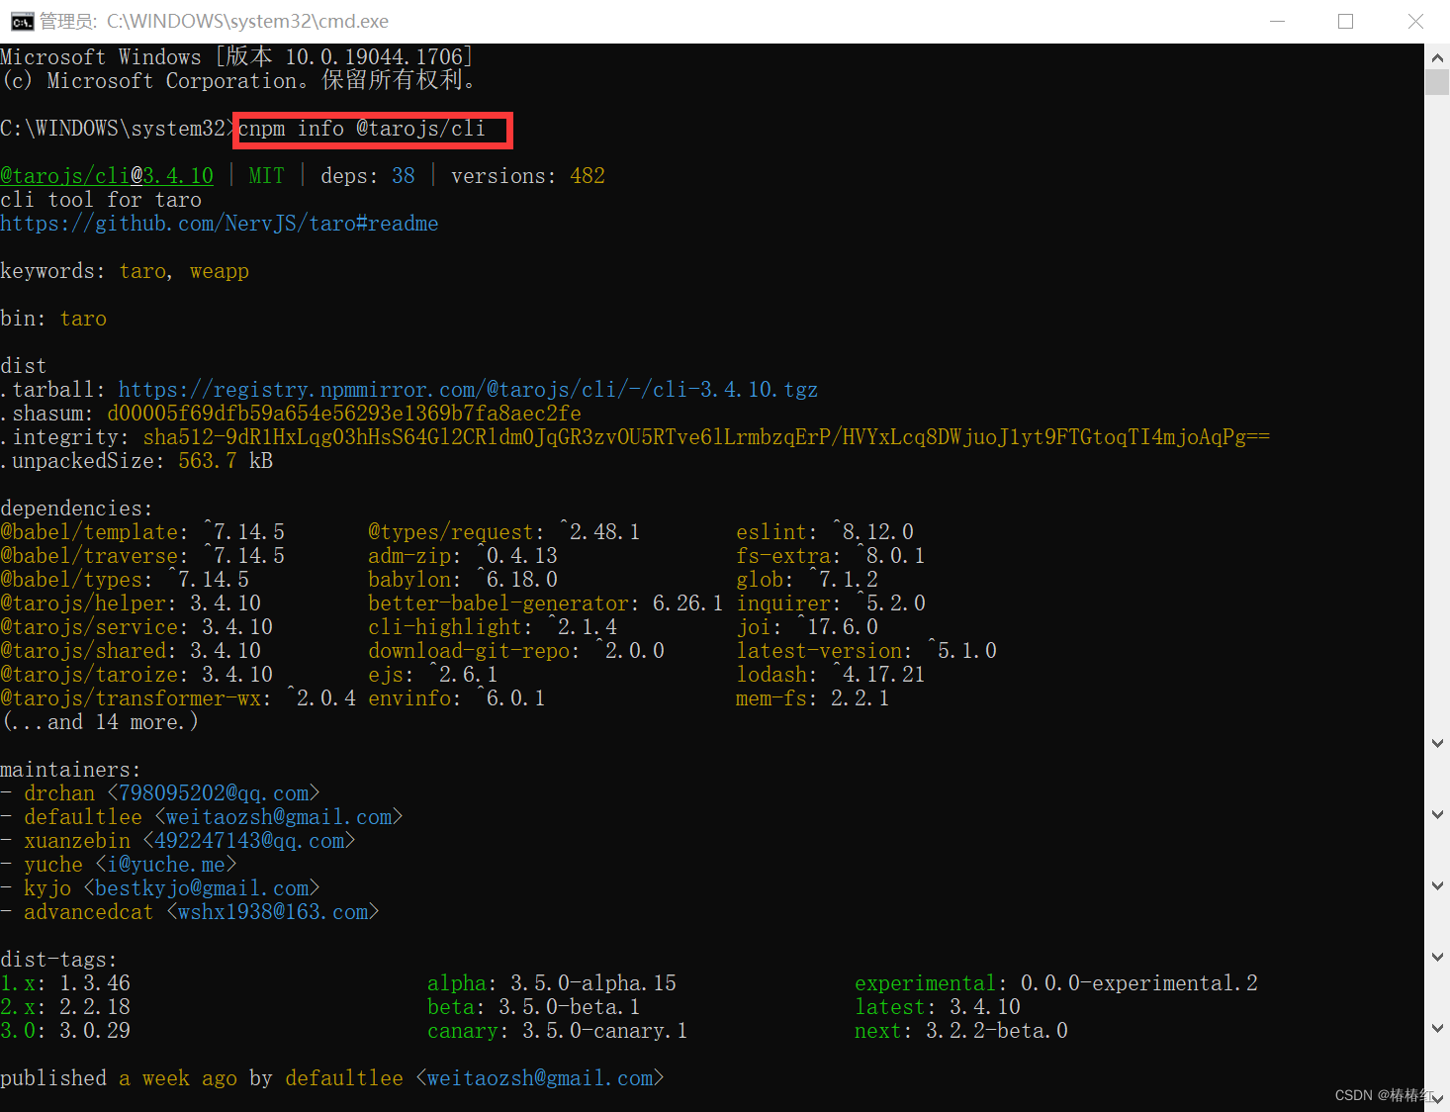Click the scrollbar down arrow at the very bottom

click(x=1436, y=1098)
